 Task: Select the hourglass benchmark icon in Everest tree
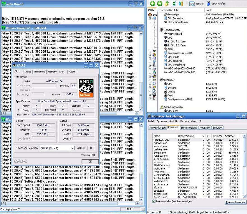(154, 98)
